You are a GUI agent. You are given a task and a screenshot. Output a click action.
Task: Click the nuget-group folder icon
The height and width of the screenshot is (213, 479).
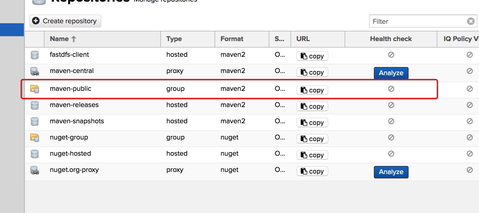tap(35, 138)
